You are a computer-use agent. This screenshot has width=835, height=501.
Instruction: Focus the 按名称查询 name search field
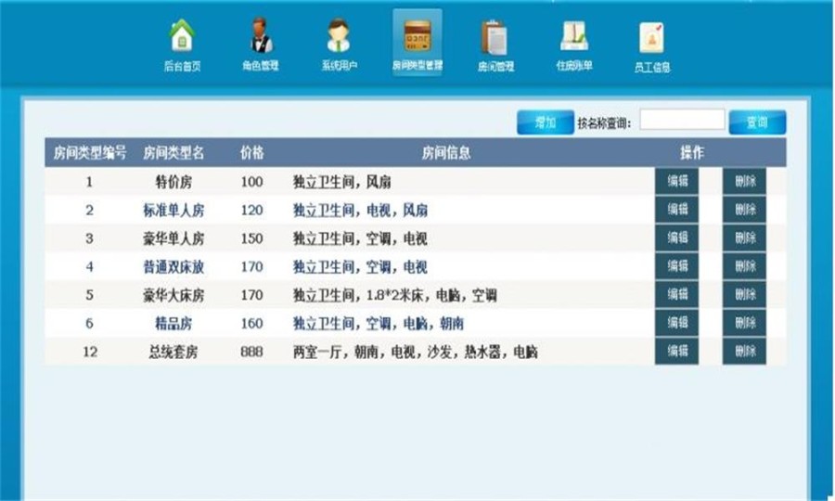click(x=682, y=121)
